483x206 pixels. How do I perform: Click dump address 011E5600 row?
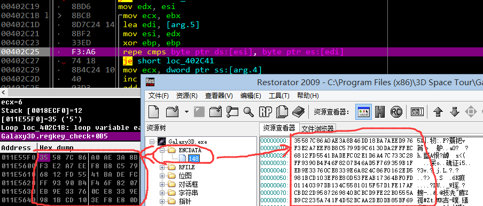[19, 166]
